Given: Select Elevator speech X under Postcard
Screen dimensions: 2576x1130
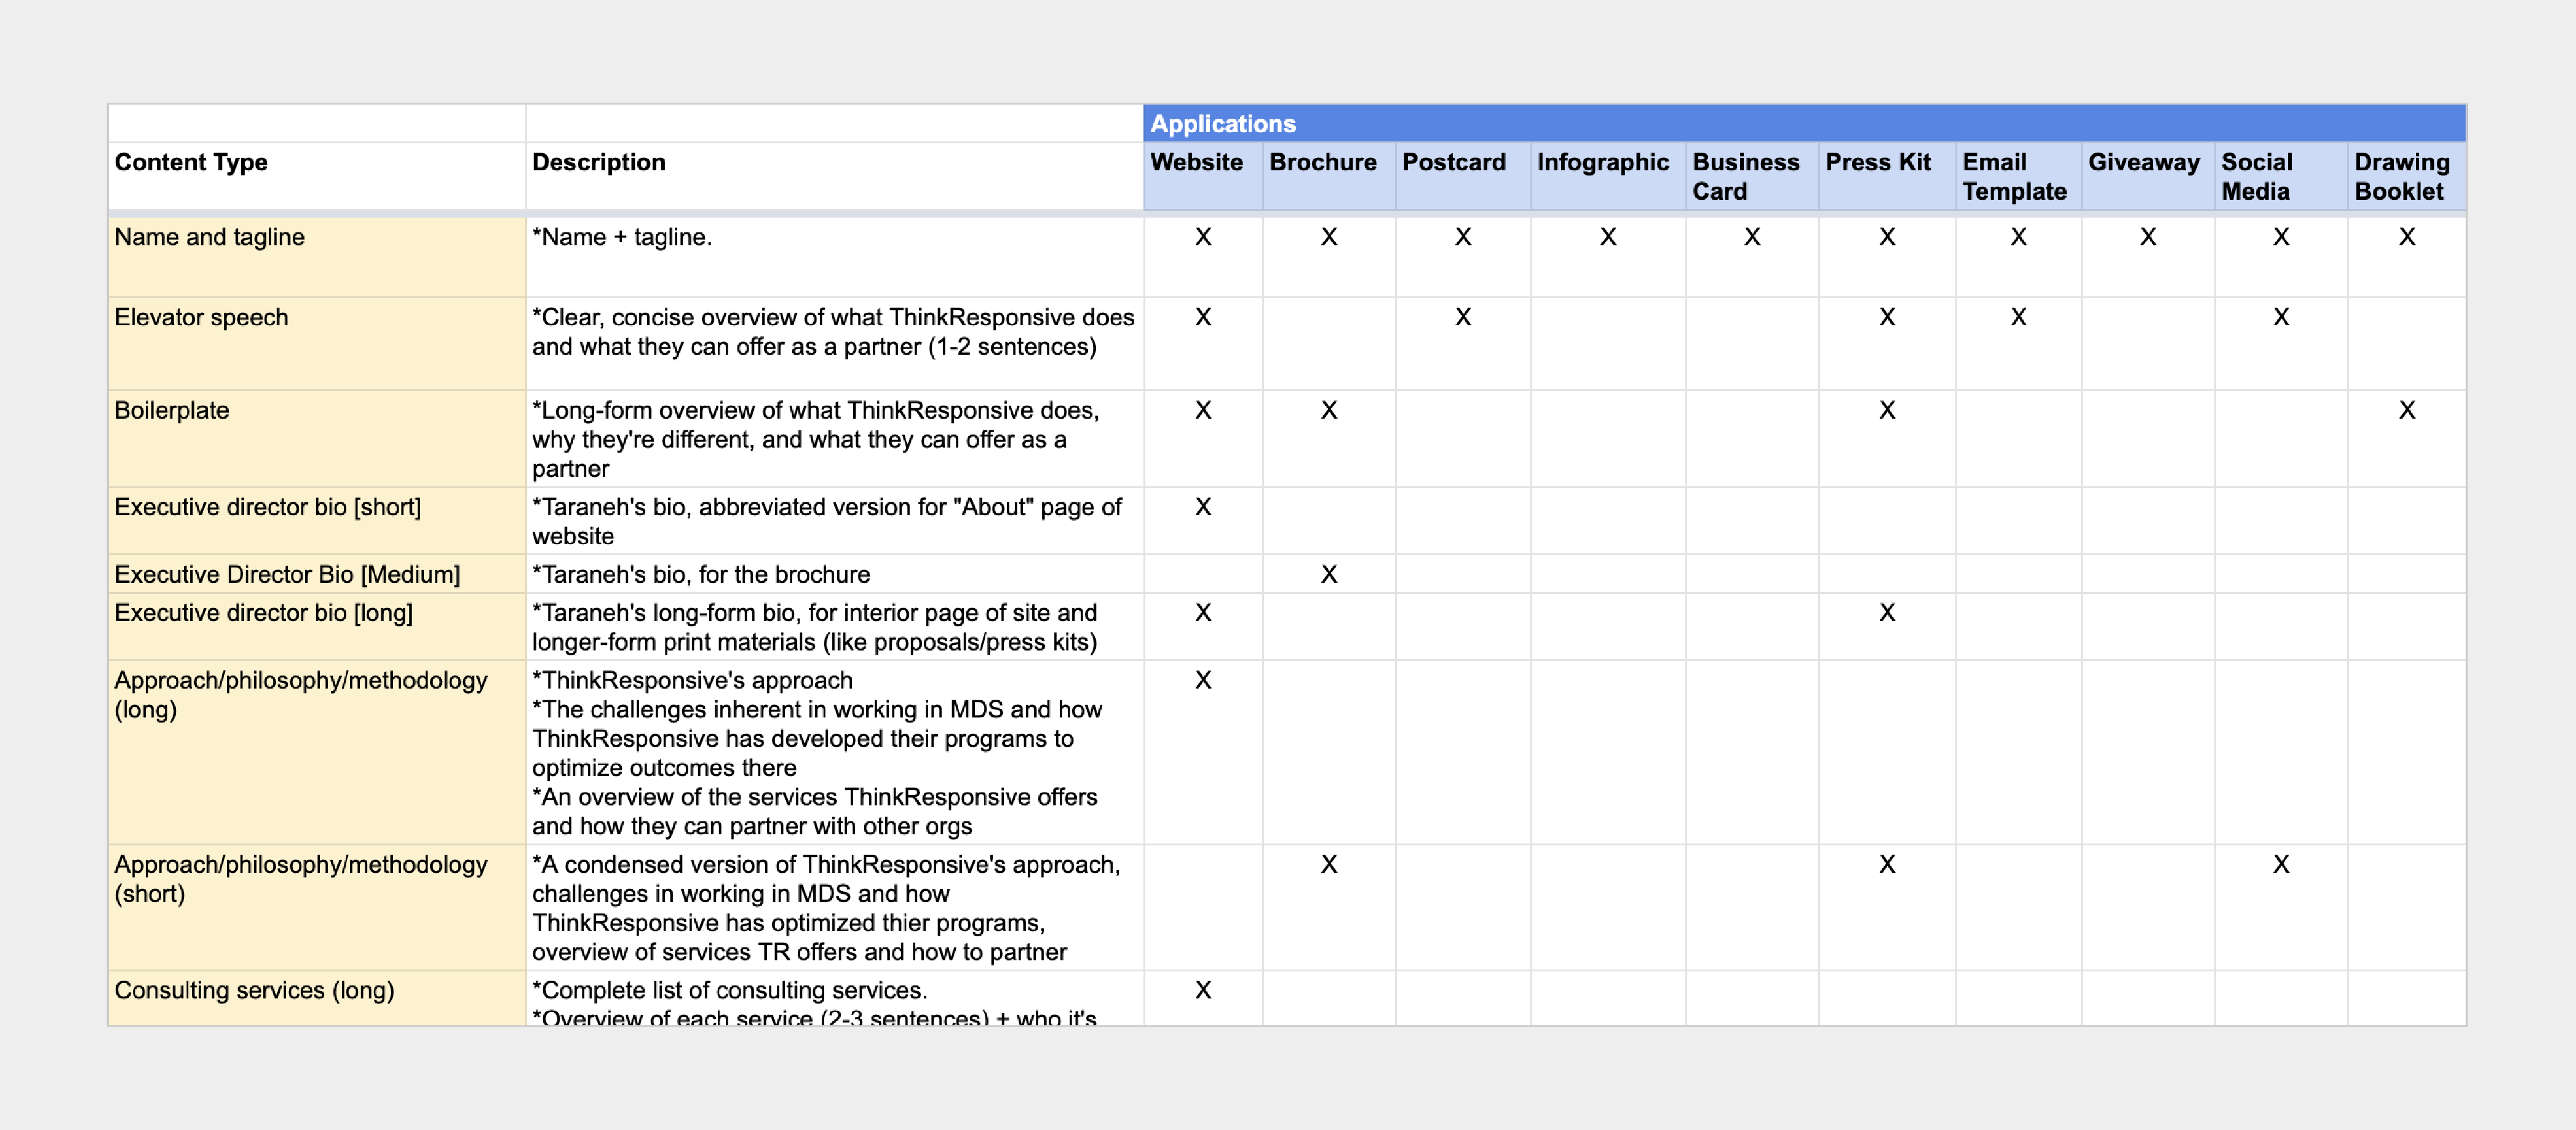Looking at the screenshot, I should (x=1462, y=318).
